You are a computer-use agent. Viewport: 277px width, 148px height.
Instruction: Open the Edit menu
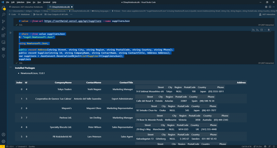(13, 2)
